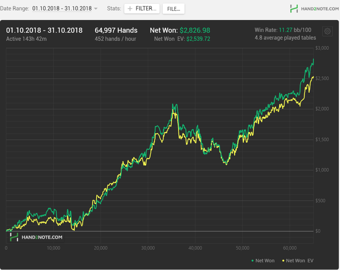Click the $1,000 y-axis label
Image resolution: width=340 pixels, height=270 pixels.
pos(322,170)
